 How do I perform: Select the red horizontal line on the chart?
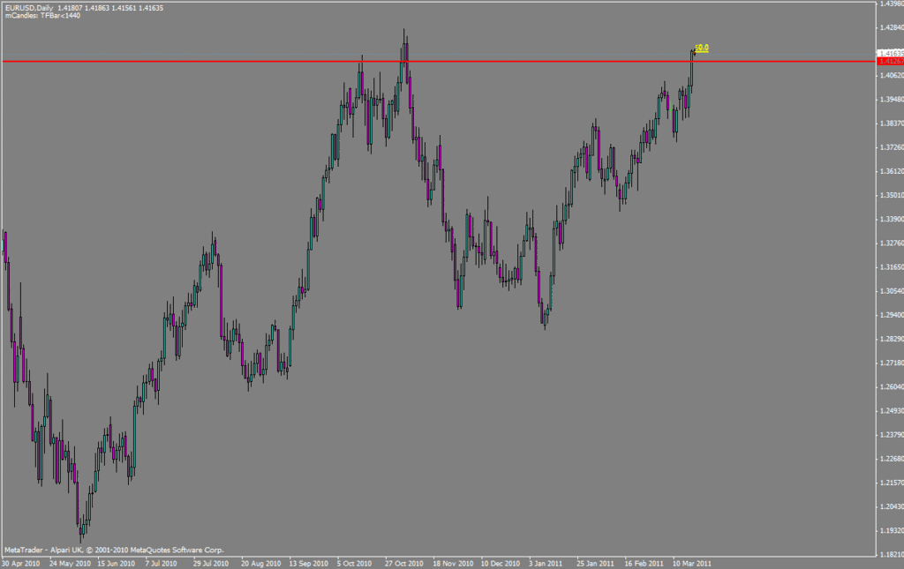(438, 61)
